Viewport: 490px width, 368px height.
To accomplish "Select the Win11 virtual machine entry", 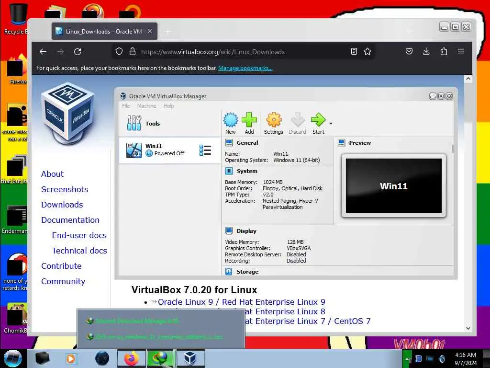I will 170,150.
